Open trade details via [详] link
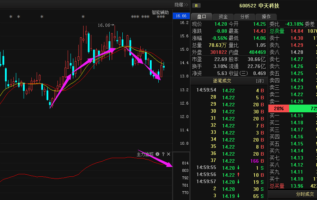The image size is (317, 200). [x=260, y=81]
